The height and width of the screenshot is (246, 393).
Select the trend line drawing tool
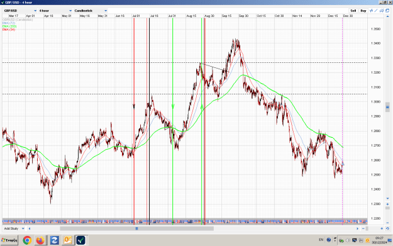(x=376, y=11)
